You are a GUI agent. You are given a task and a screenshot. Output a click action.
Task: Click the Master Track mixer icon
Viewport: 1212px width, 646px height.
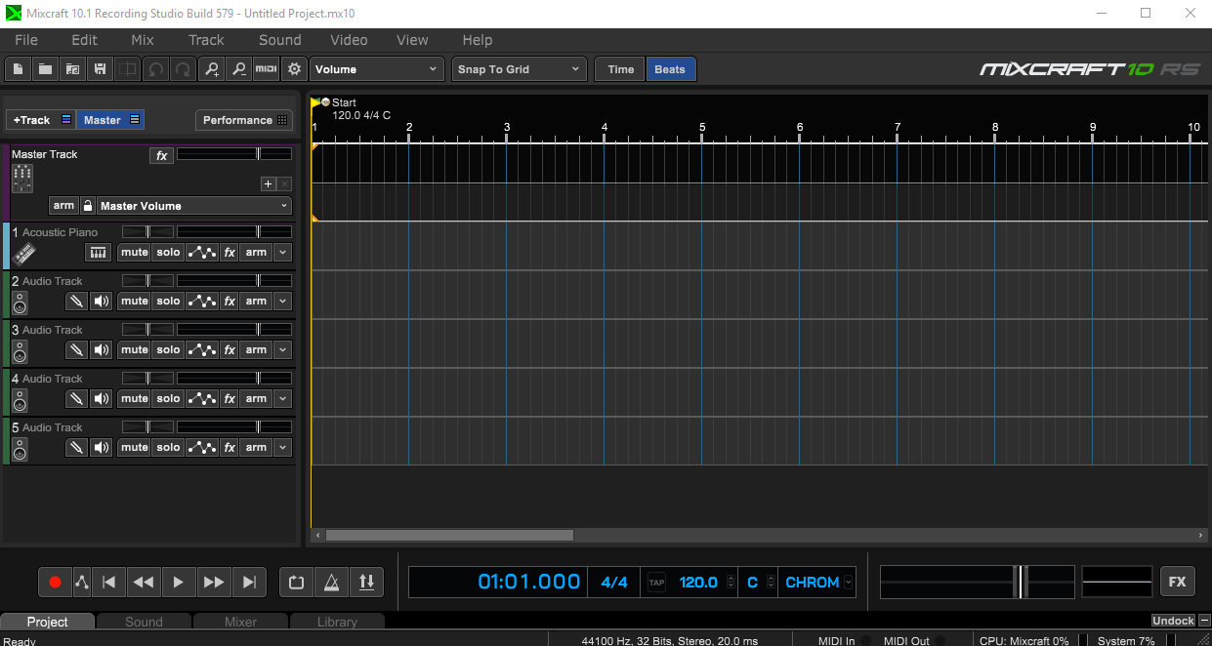pos(22,178)
